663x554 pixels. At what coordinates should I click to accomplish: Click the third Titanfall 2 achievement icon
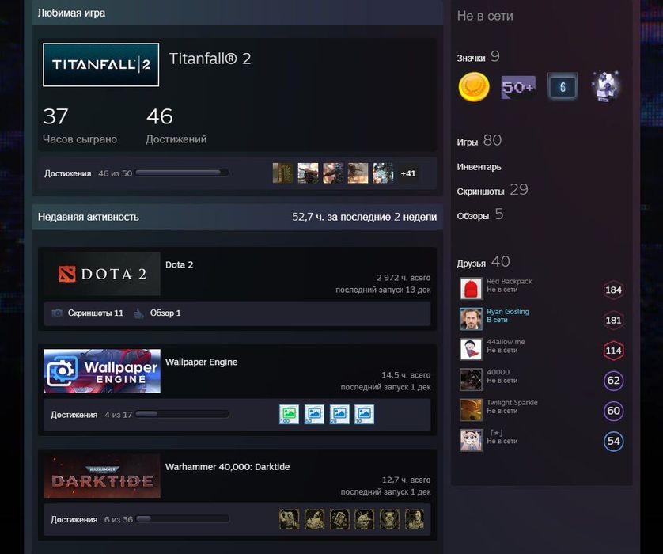click(333, 173)
